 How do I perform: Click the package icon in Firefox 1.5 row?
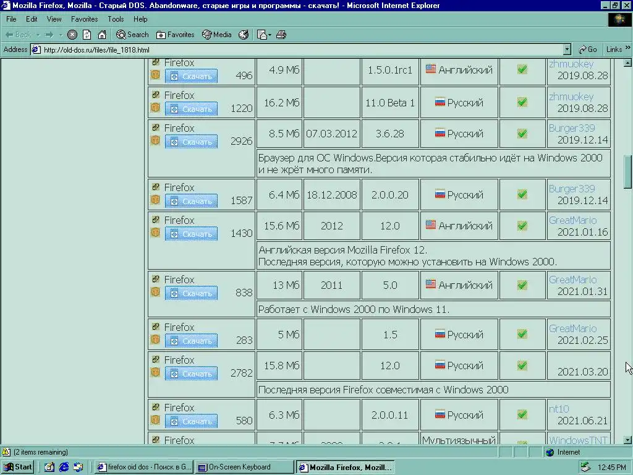point(155,340)
